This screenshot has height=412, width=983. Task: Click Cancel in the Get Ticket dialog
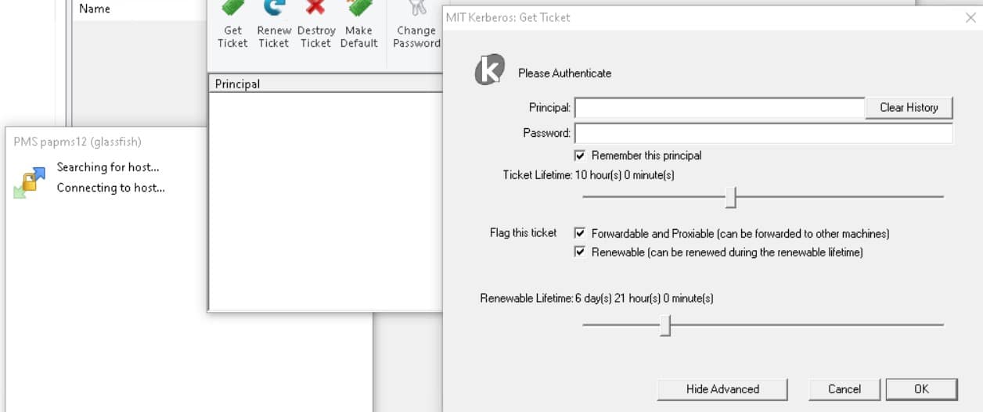(x=844, y=389)
